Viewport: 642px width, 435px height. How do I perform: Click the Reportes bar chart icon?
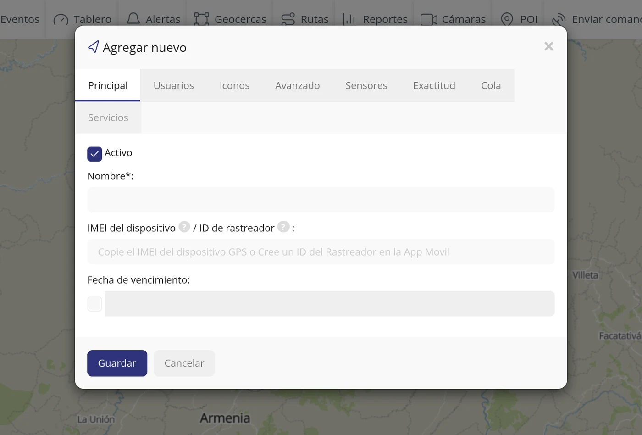point(349,19)
